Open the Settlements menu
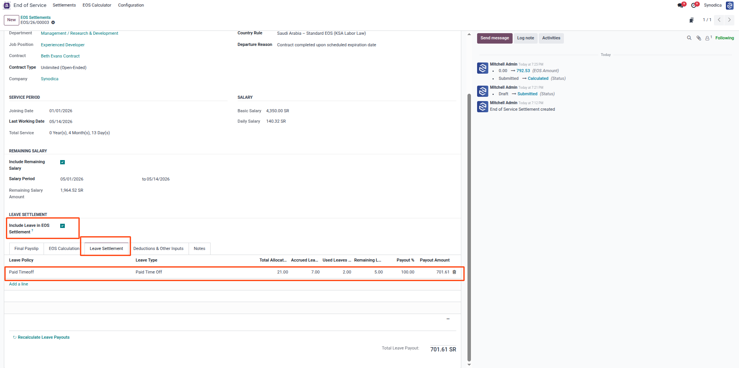This screenshot has height=368, width=739. pos(64,5)
